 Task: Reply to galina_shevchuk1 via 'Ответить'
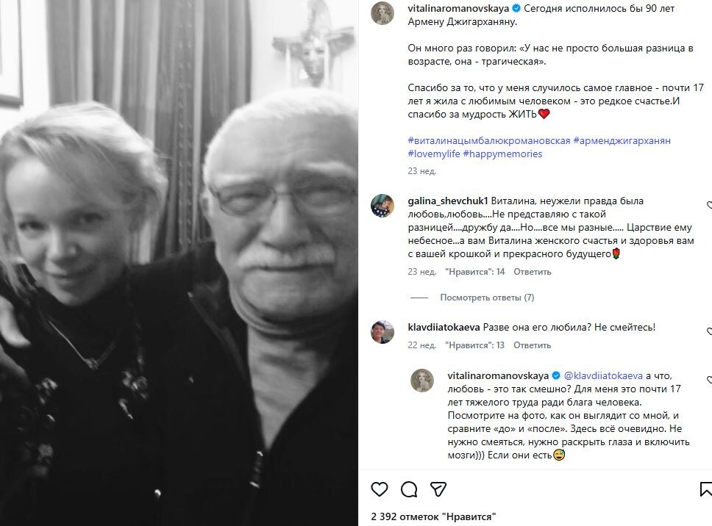[x=533, y=272]
